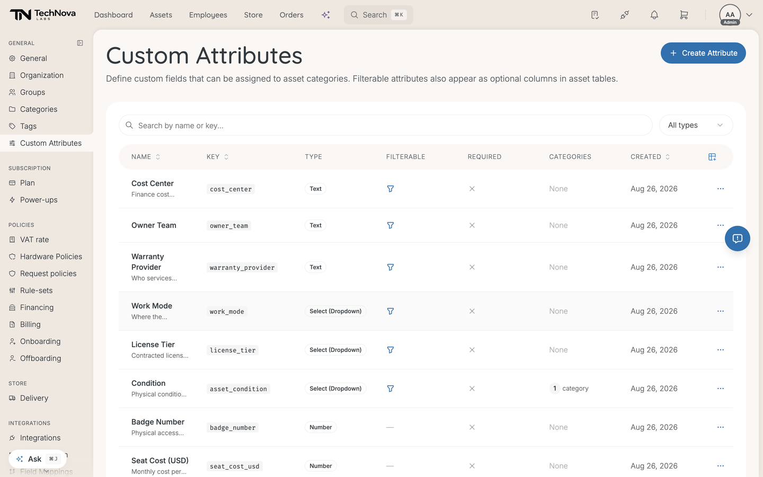
Task: Click the filterable funnel icon for Cost Center
Action: coord(391,189)
